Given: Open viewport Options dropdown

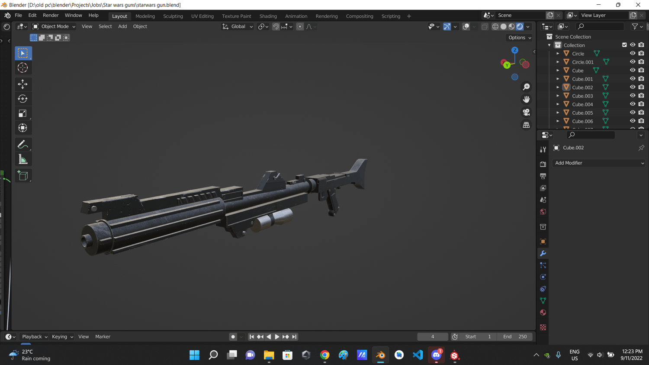Looking at the screenshot, I should pos(520,38).
